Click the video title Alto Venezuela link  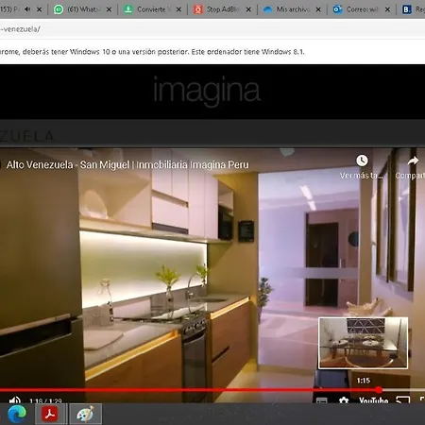[127, 164]
